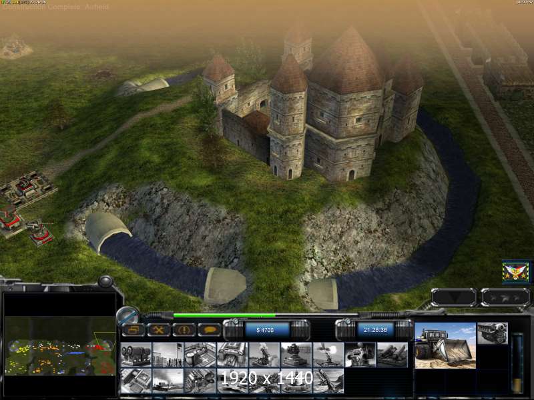Select the war factory build icon

coord(232,355)
